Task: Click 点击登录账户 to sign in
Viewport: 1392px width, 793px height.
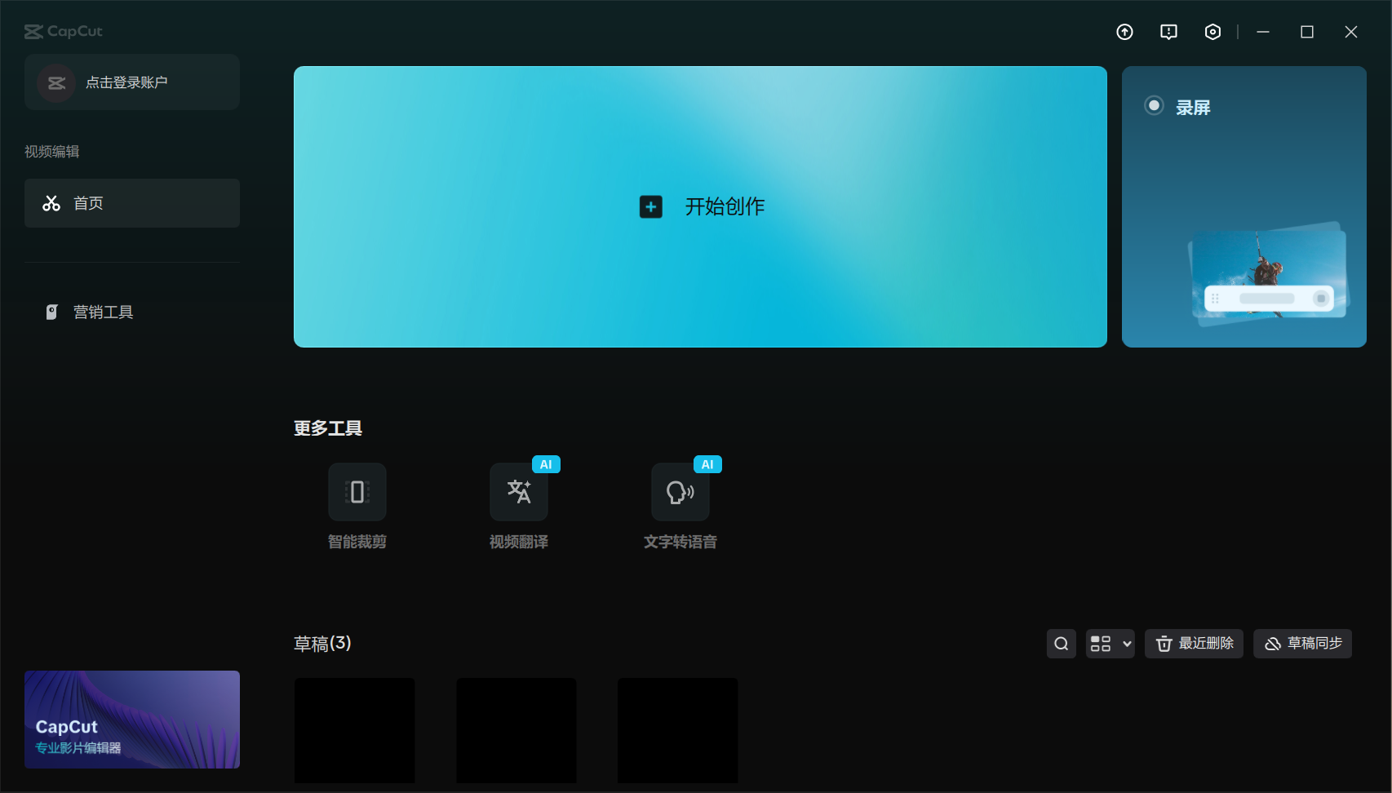Action: pyautogui.click(x=131, y=82)
